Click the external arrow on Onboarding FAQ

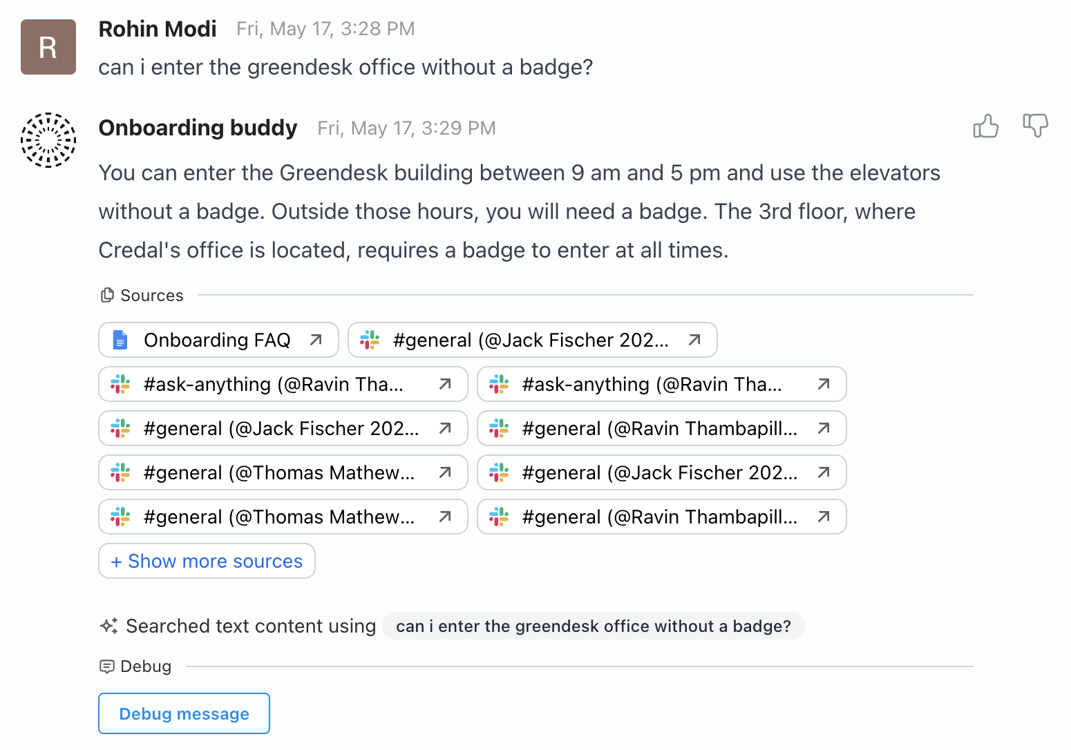(x=316, y=340)
